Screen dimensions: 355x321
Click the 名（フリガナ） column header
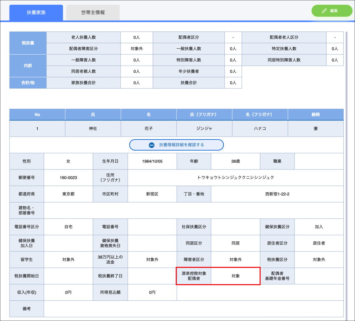click(260, 114)
